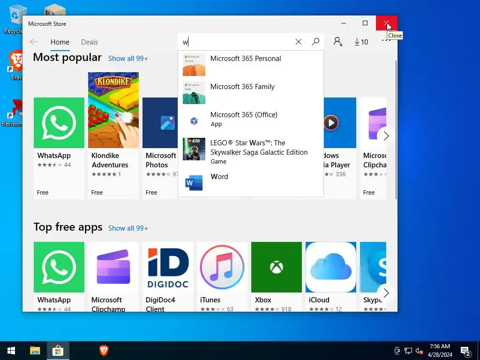The image size is (480, 360).
Task: Advance the Most popular carousel with the arrow
Action: click(386, 136)
